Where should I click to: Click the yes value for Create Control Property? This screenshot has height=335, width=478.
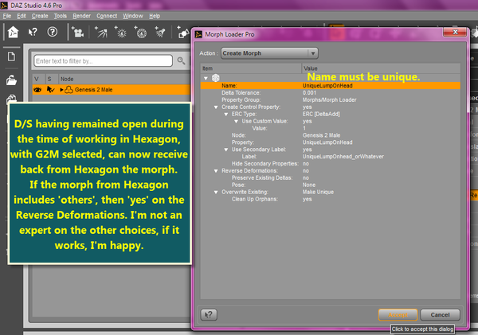[307, 107]
